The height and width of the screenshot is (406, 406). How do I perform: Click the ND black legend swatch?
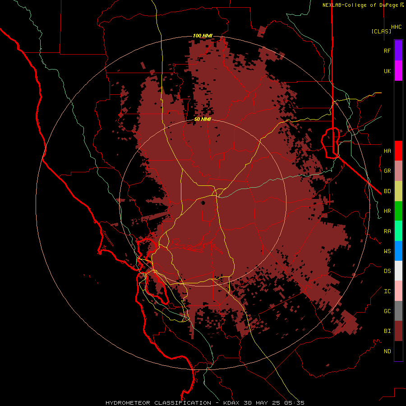pyautogui.click(x=398, y=351)
